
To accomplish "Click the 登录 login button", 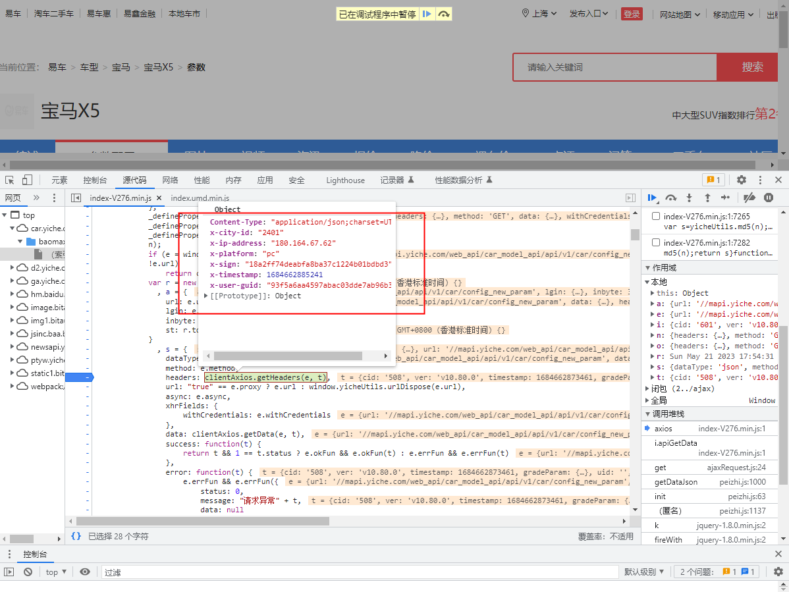I will click(x=632, y=14).
